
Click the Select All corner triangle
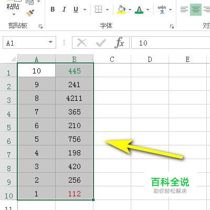point(13,59)
